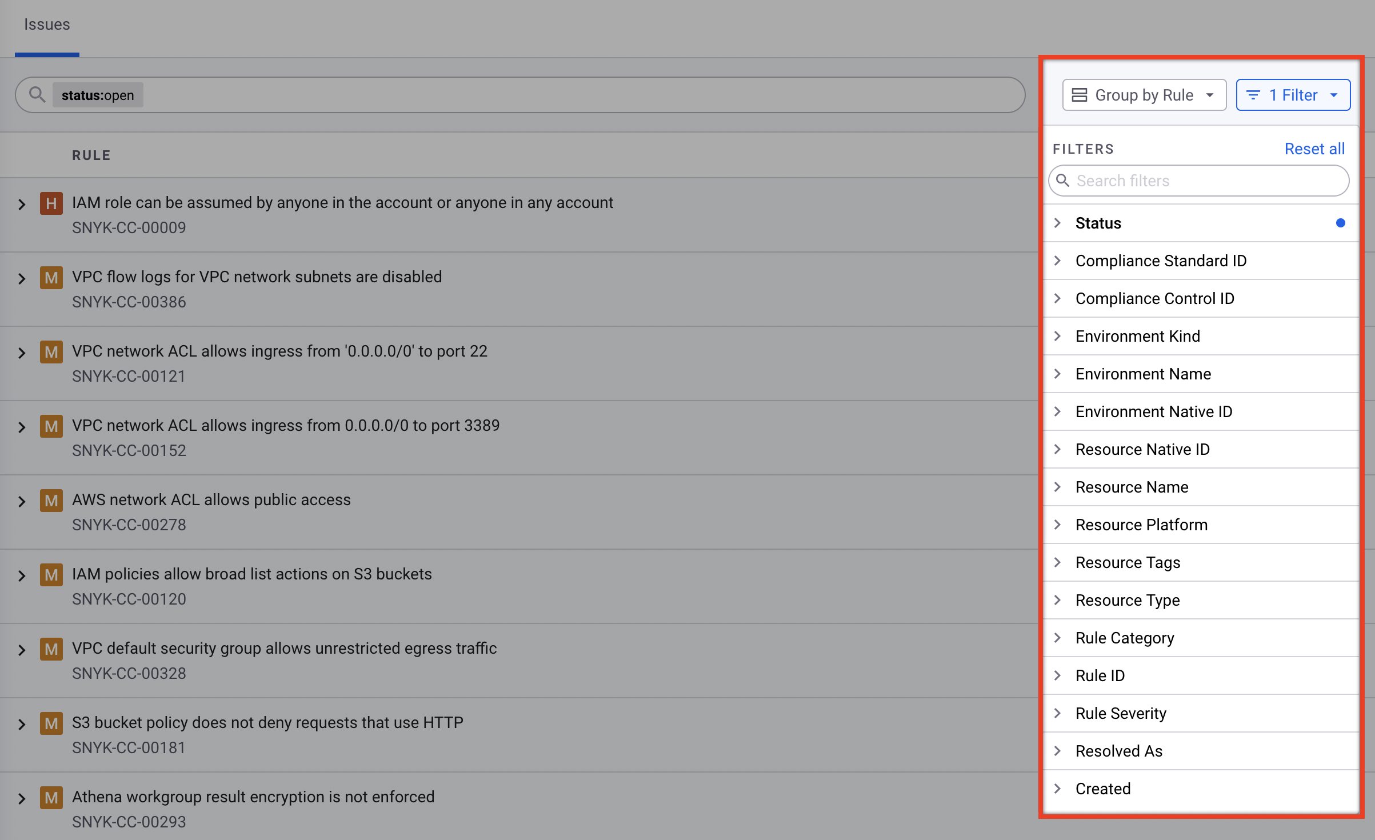Click the magnifier icon in Search filters

pos(1062,181)
